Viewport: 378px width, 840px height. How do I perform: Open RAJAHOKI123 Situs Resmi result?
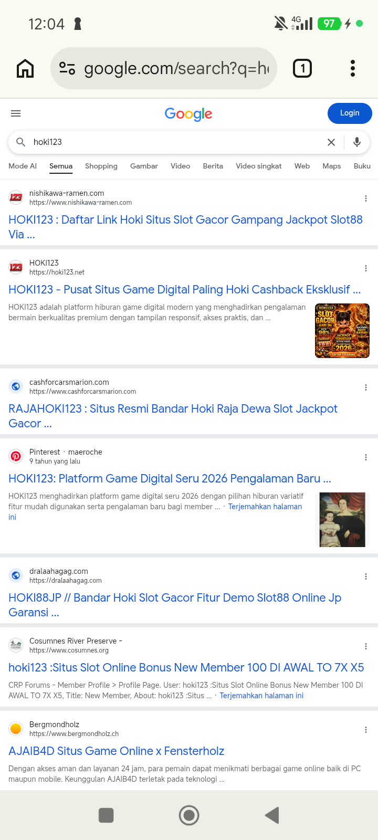click(x=173, y=416)
